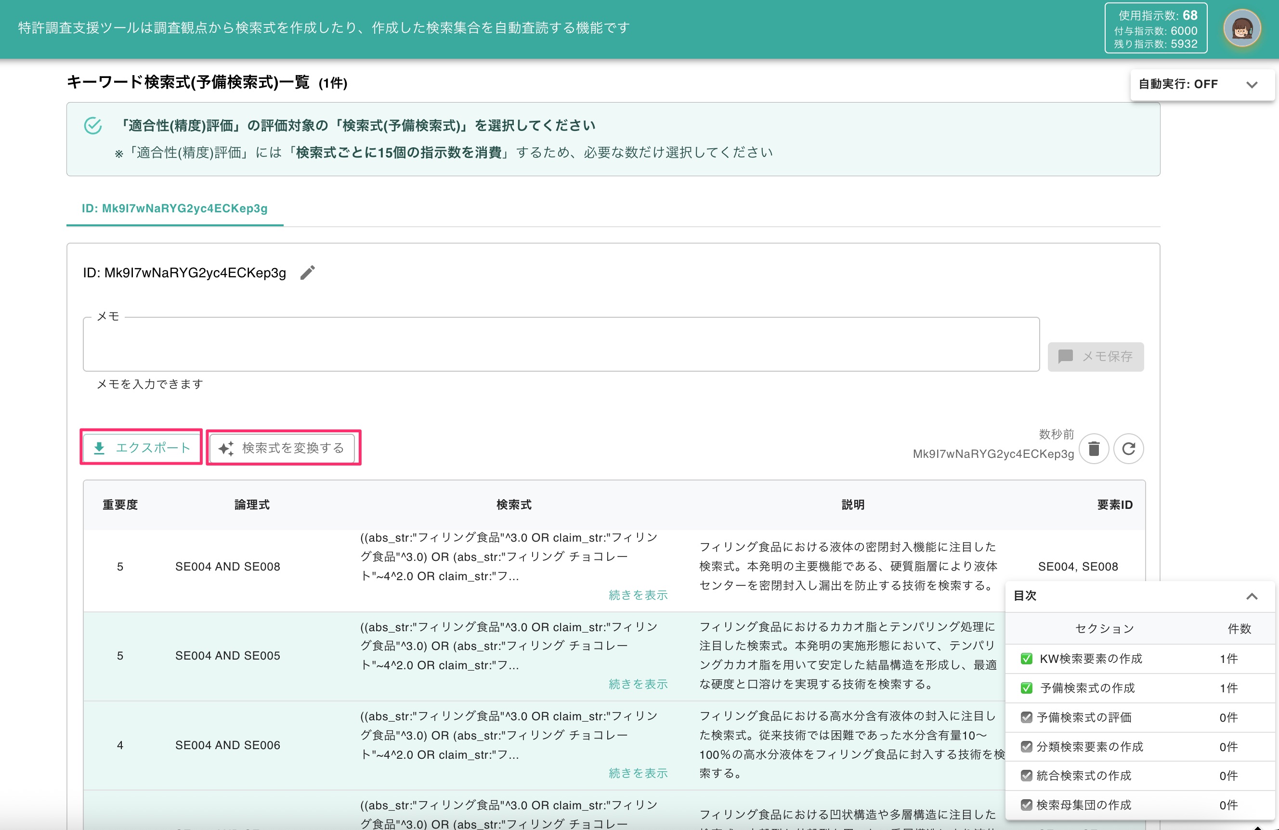The height and width of the screenshot is (830, 1279).
Task: Toggle 分類検索要素の作成 checkbox
Action: point(1026,747)
